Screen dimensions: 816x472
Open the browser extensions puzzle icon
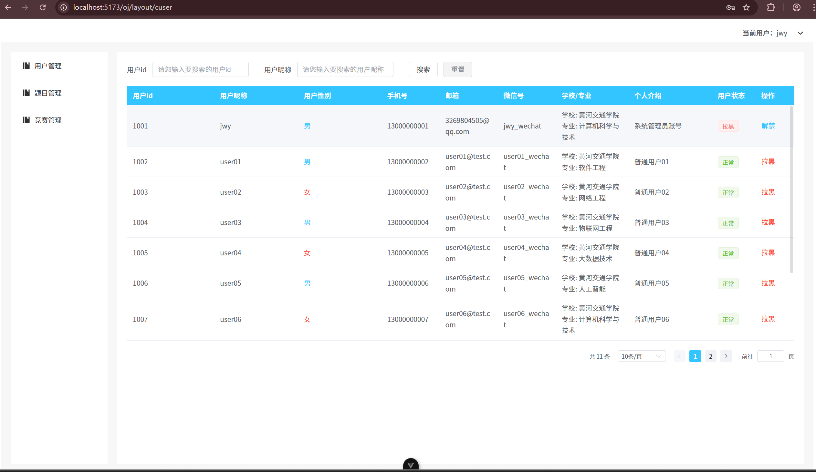771,7
